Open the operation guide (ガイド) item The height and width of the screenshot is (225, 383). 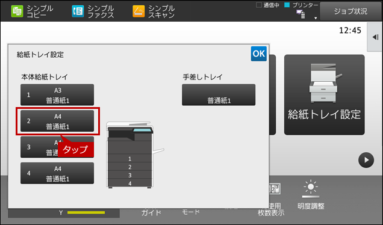click(x=151, y=212)
